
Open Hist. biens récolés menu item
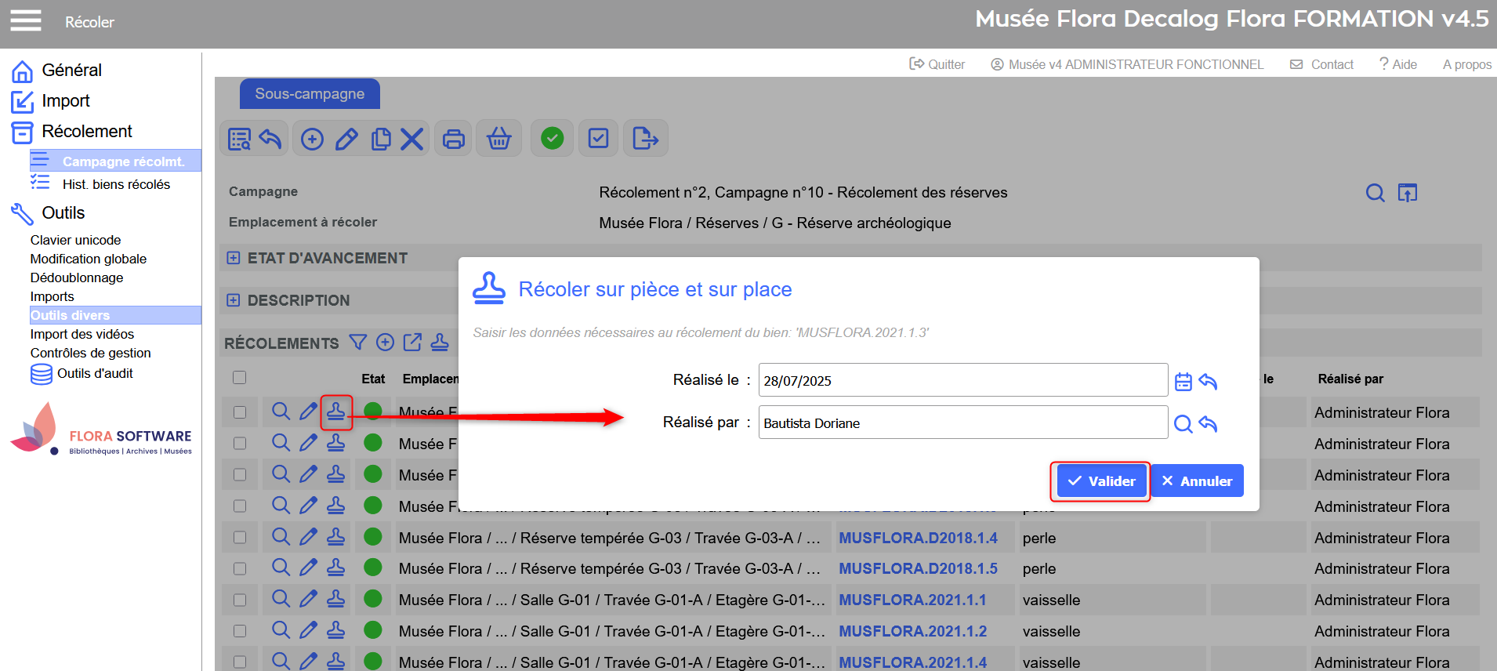point(116,184)
